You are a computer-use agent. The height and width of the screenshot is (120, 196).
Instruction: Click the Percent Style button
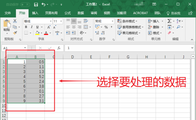pyautogui.click(x=106, y=27)
